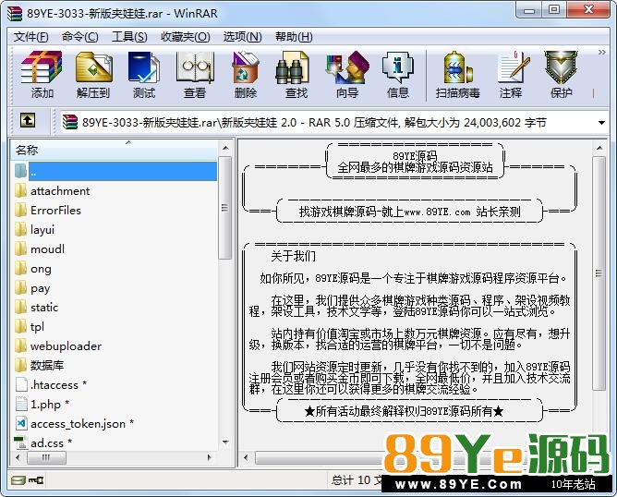
Task: Select the pay folder
Action: (x=40, y=288)
